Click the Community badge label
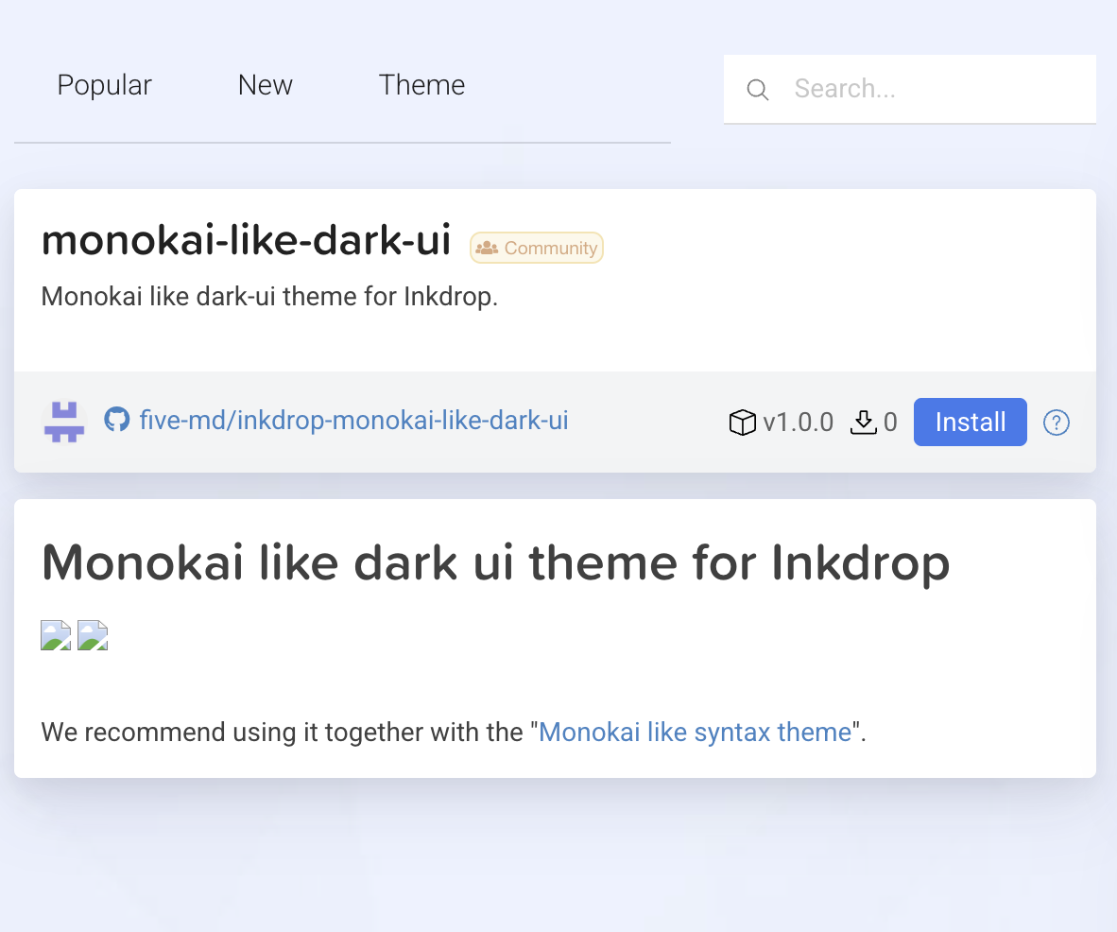Image resolution: width=1117 pixels, height=932 pixels. coord(550,249)
